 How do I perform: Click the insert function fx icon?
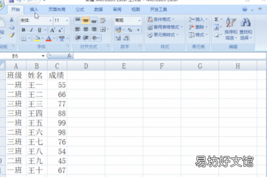69,56
